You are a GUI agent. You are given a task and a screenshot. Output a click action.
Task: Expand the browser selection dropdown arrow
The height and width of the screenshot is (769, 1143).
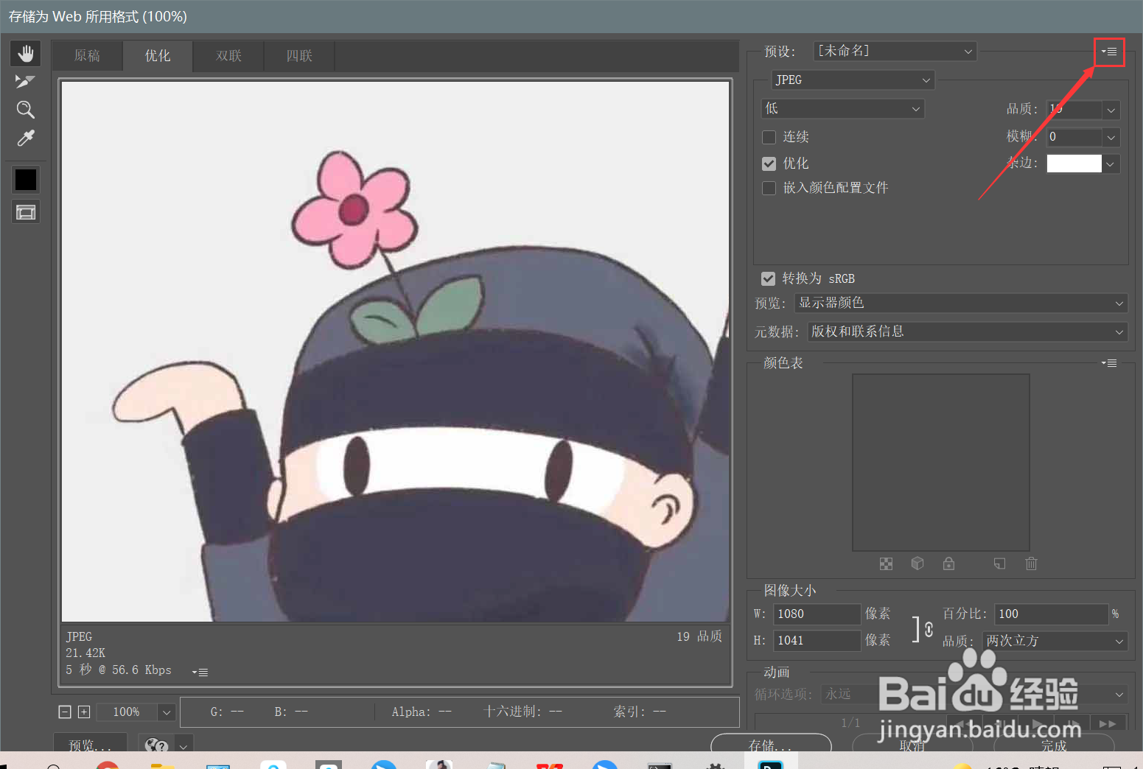coord(183,745)
